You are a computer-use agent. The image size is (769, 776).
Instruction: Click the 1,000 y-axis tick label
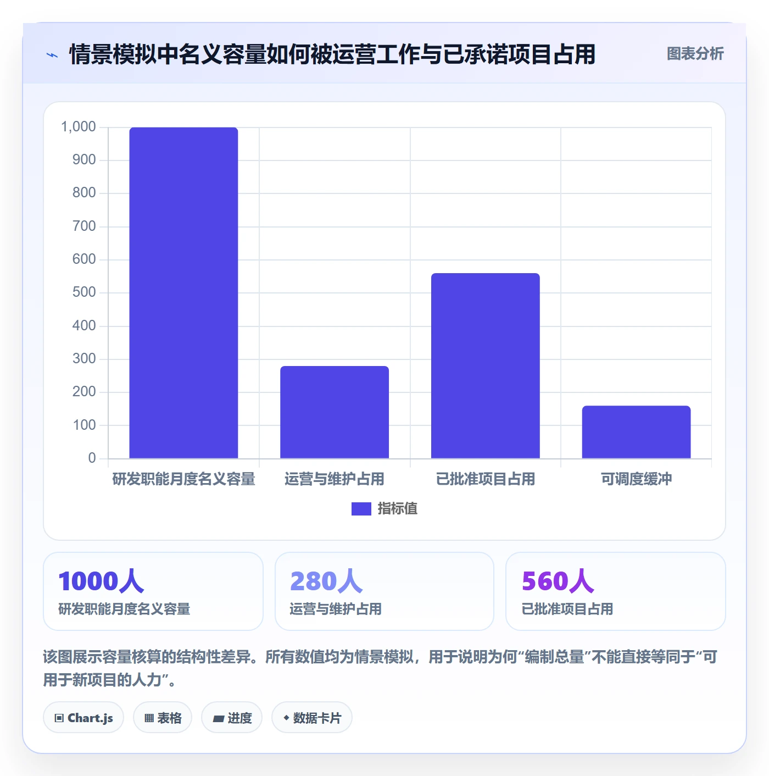pyautogui.click(x=79, y=127)
